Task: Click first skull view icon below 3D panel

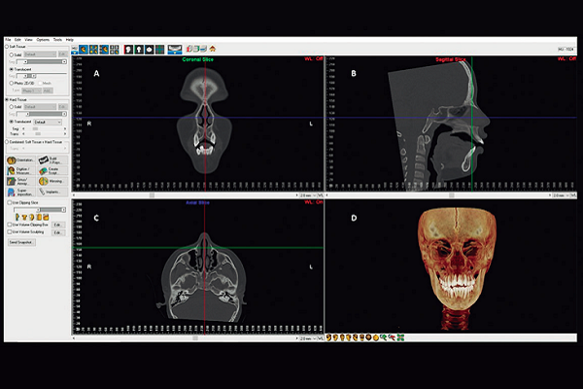Action: tap(328, 337)
